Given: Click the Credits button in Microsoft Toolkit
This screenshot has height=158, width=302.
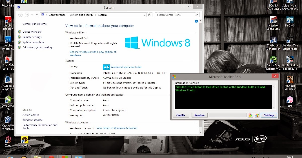Looking at the screenshot, I should pyautogui.click(x=181, y=115).
